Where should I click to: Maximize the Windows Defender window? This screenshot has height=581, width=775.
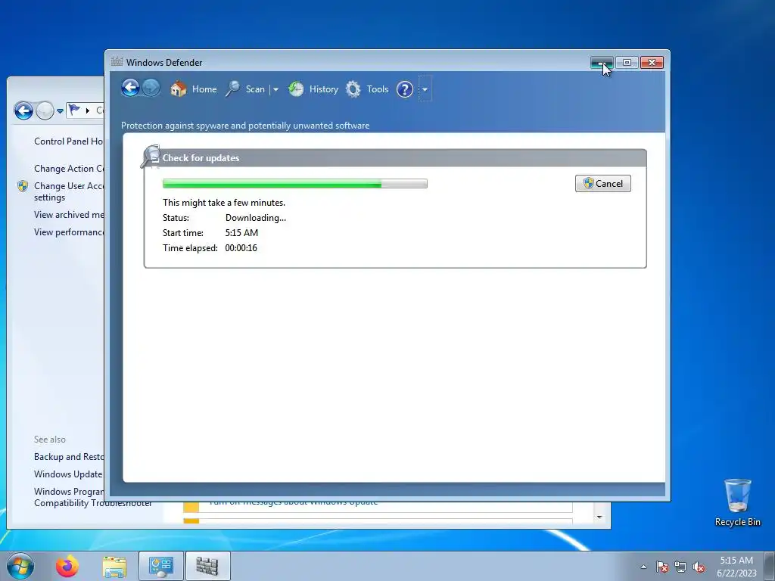(627, 63)
